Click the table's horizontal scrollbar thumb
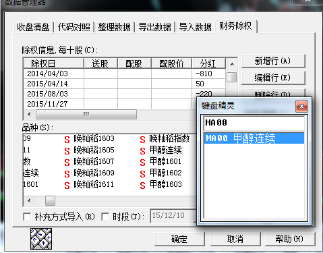 click(86, 114)
